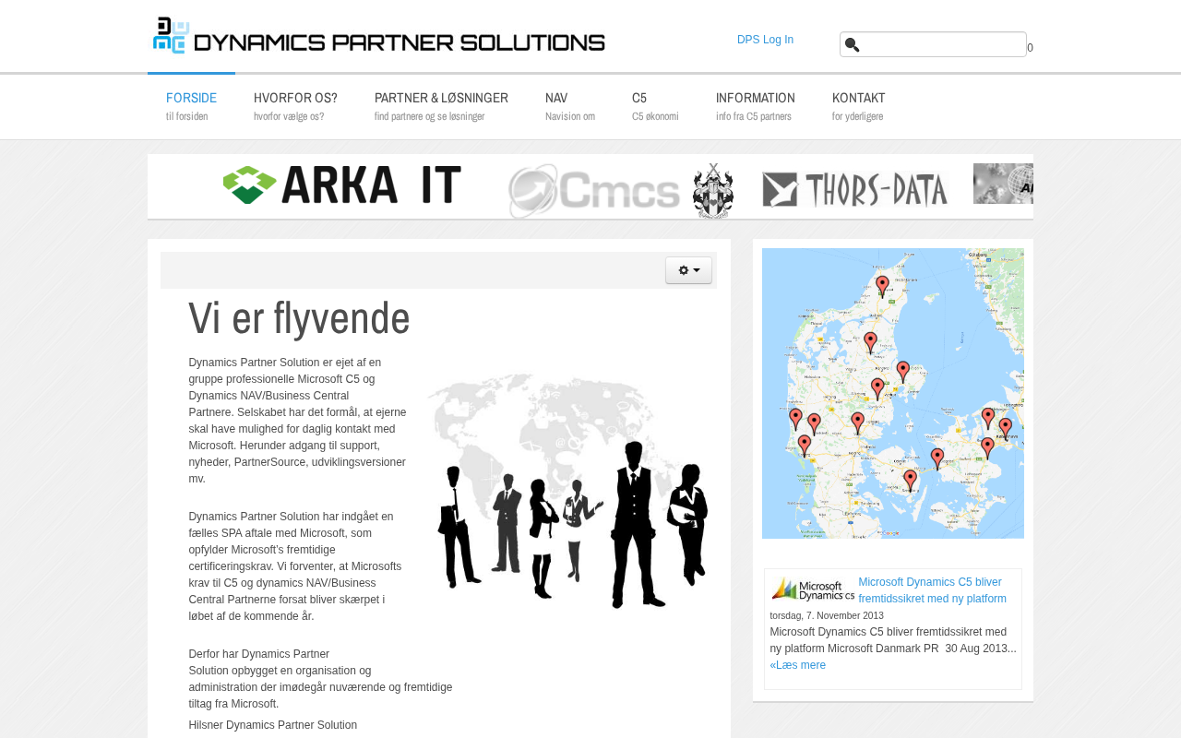Click the Cmcs partner logo

click(594, 190)
